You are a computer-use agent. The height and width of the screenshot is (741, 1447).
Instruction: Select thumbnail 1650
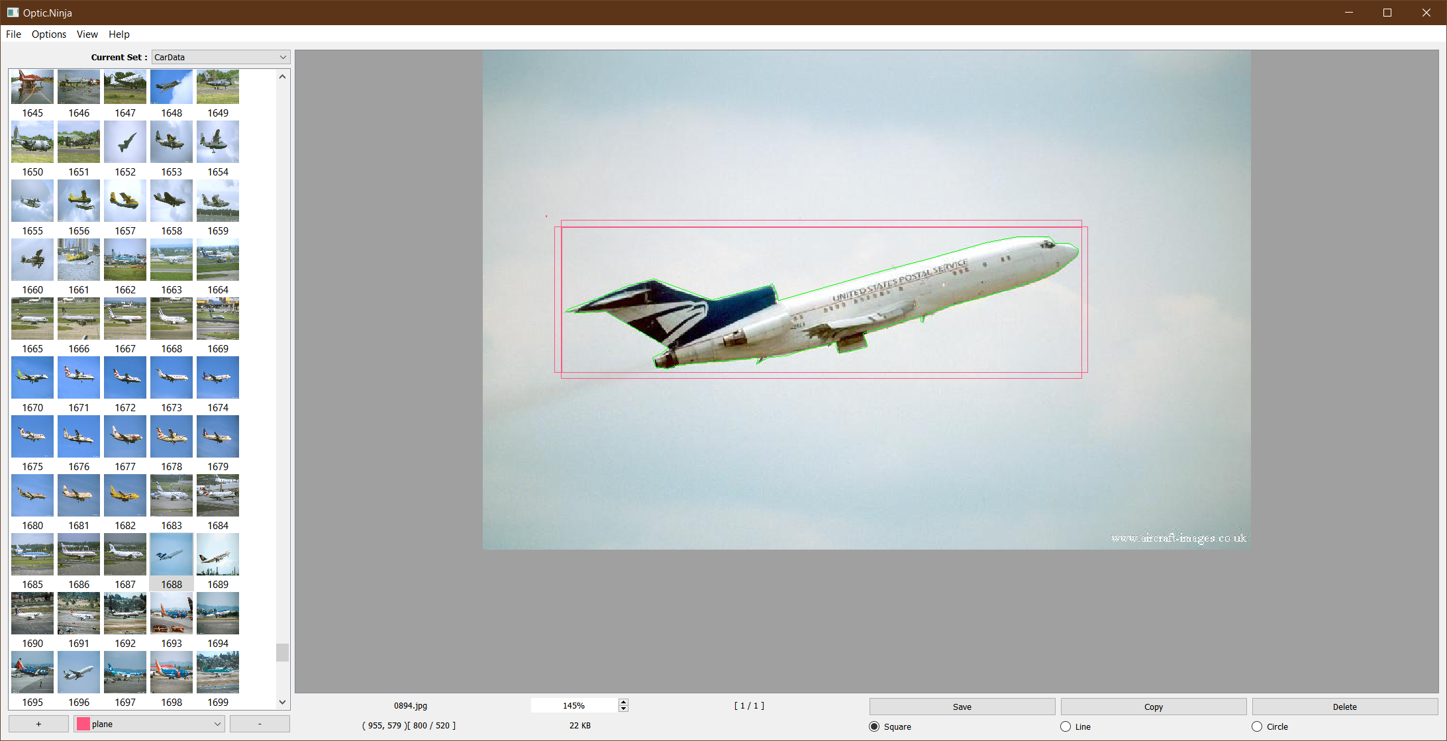tap(32, 142)
